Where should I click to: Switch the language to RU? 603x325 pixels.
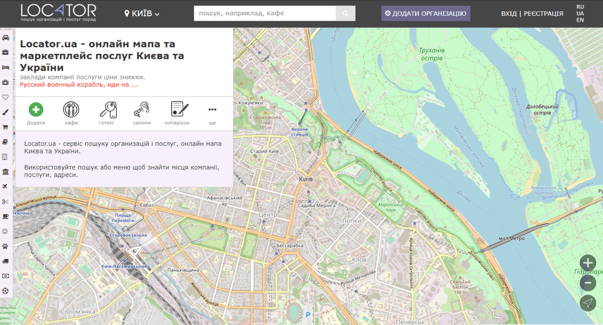pyautogui.click(x=580, y=7)
